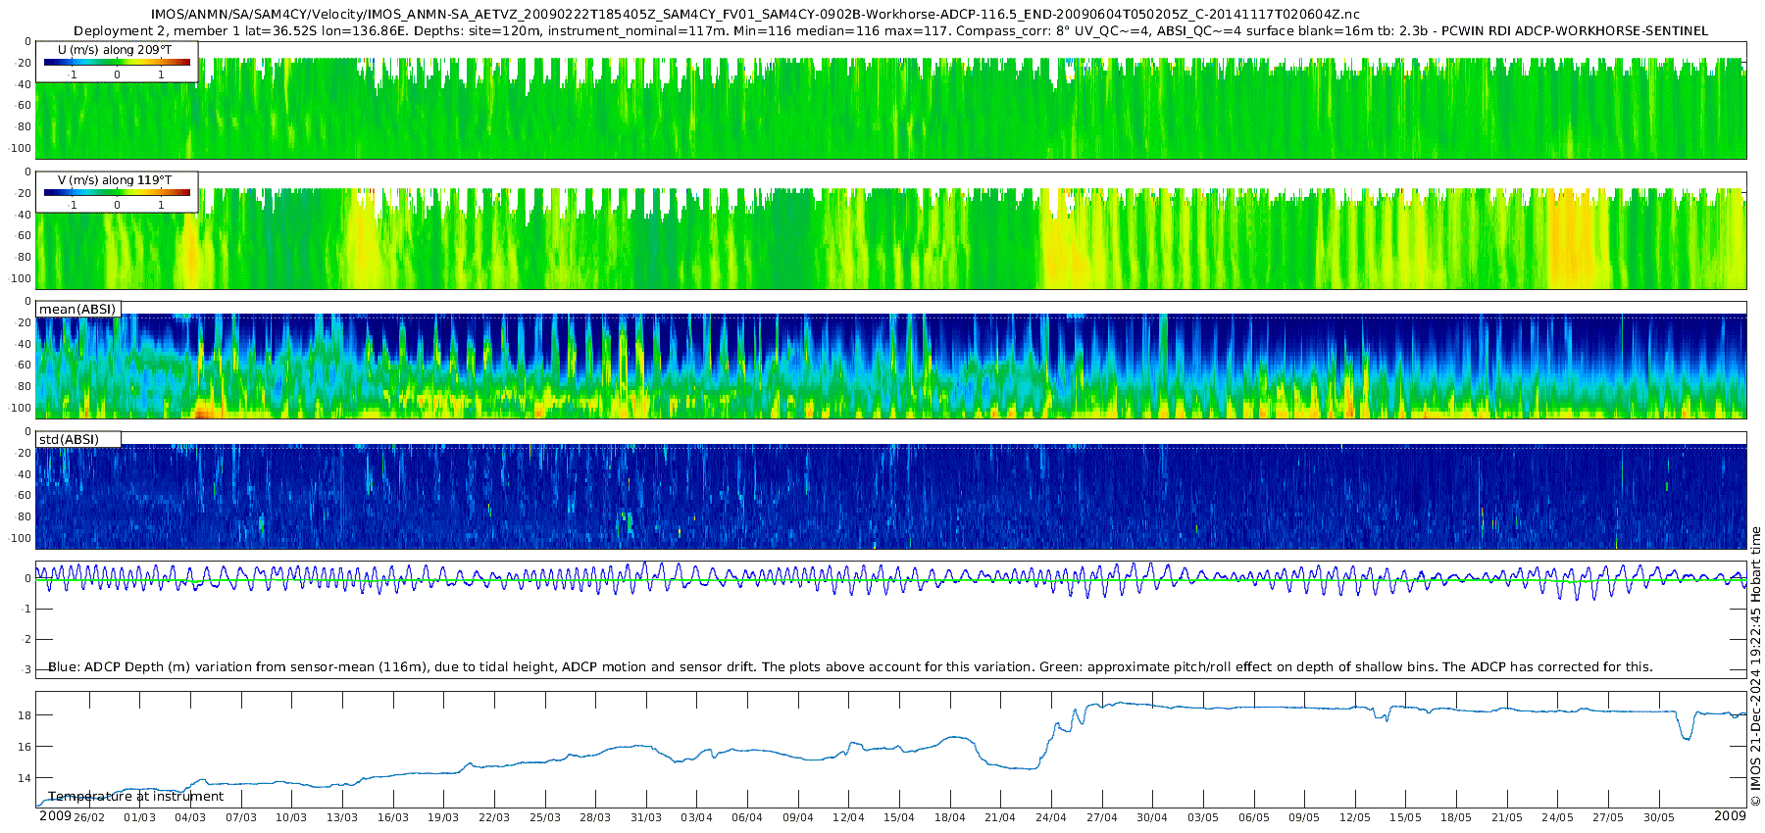Click the 06/04 date tick label
1765x833 pixels.
click(x=747, y=817)
